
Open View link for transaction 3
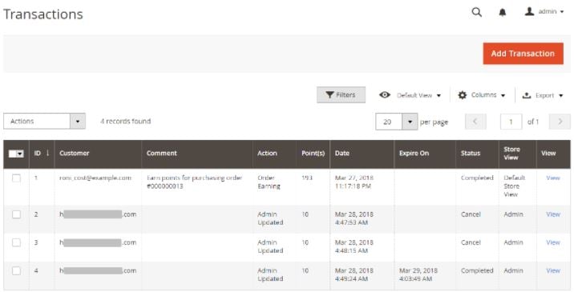[553, 242]
